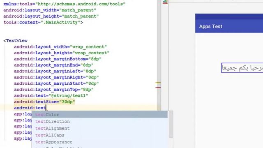Click the layout_marginLeft="8dp" attribute
Screen dimensions: 263x148
pos(55,71)
